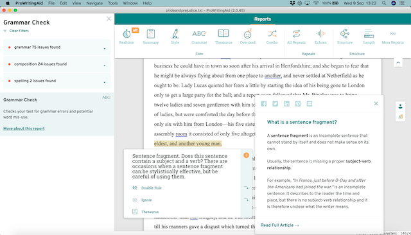Expand the spelling 2 issues found list
Image resolution: width=411 pixels, height=235 pixels.
point(104,82)
